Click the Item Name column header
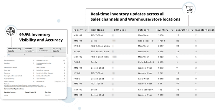The image size is (215, 111). pyautogui.click(x=97, y=30)
